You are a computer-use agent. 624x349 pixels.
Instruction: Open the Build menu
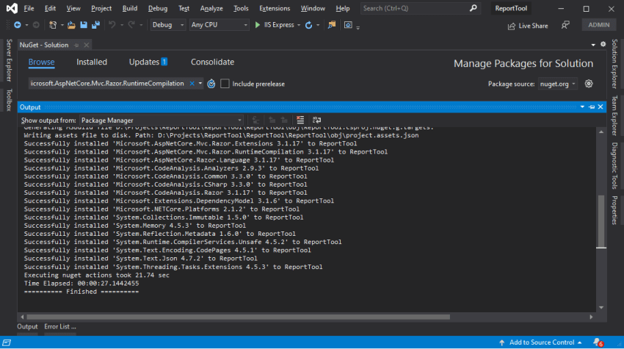coord(130,8)
